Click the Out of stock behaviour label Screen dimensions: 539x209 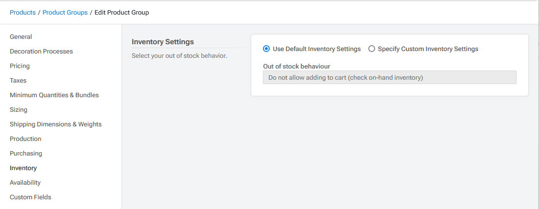point(297,66)
